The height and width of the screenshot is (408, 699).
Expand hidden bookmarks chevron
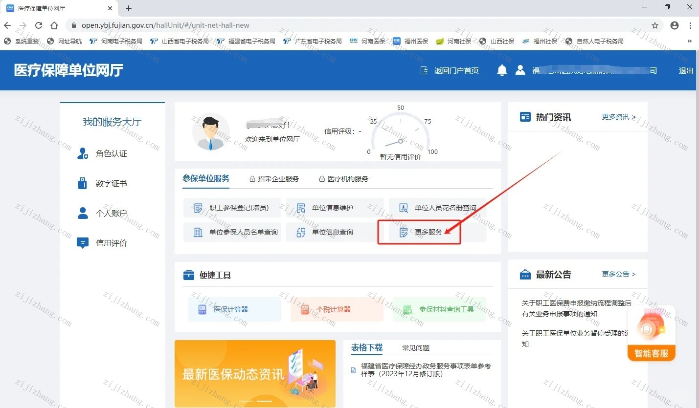pyautogui.click(x=690, y=42)
